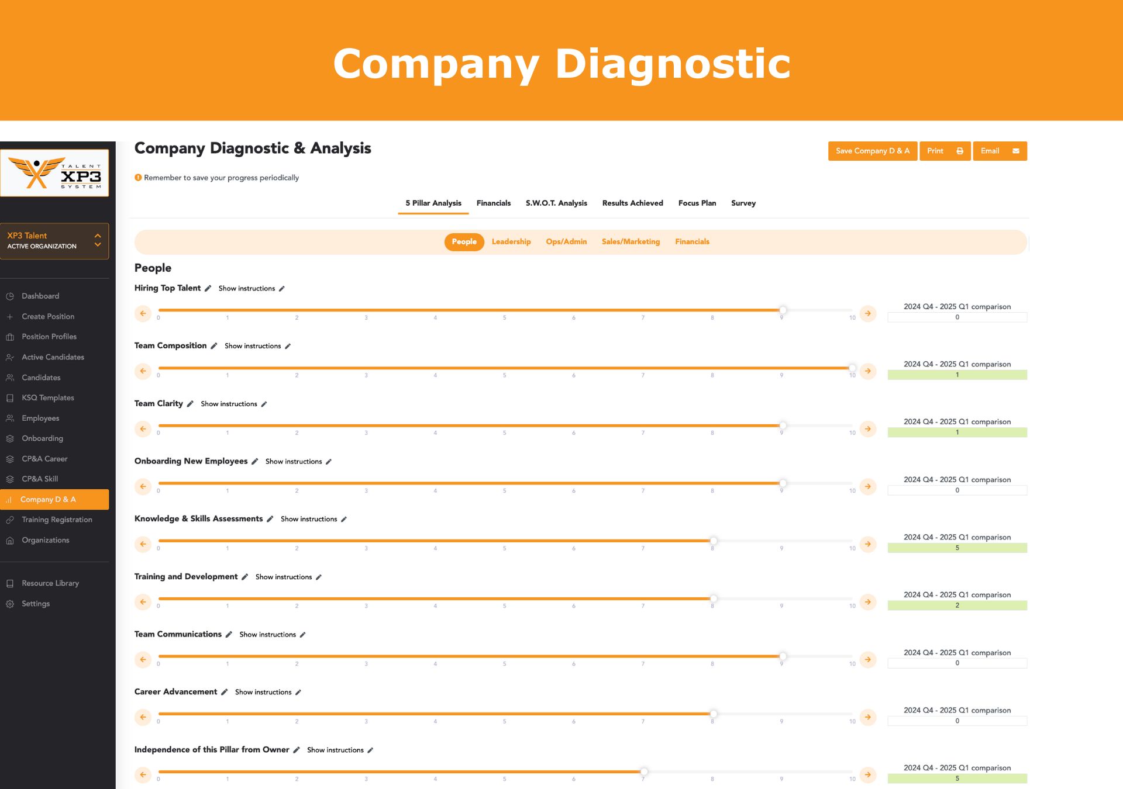Click pencil icon next to Hiring Top Talent

click(208, 288)
